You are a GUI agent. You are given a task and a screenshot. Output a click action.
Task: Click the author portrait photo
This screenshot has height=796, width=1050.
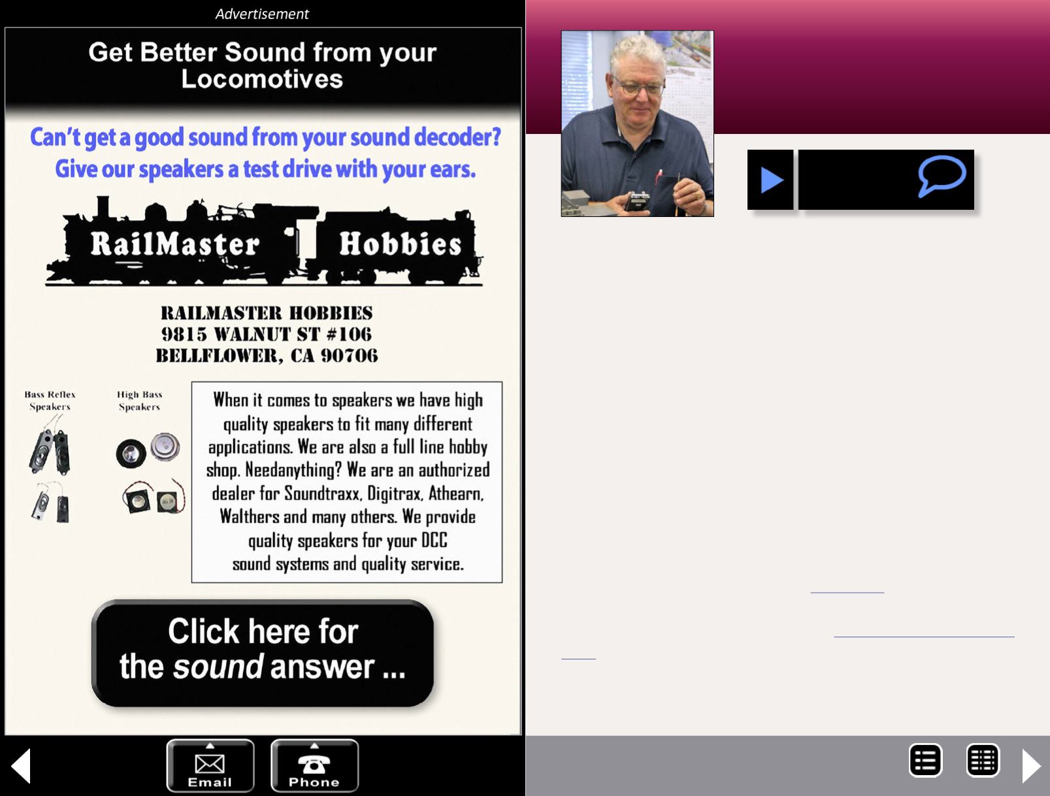637,124
